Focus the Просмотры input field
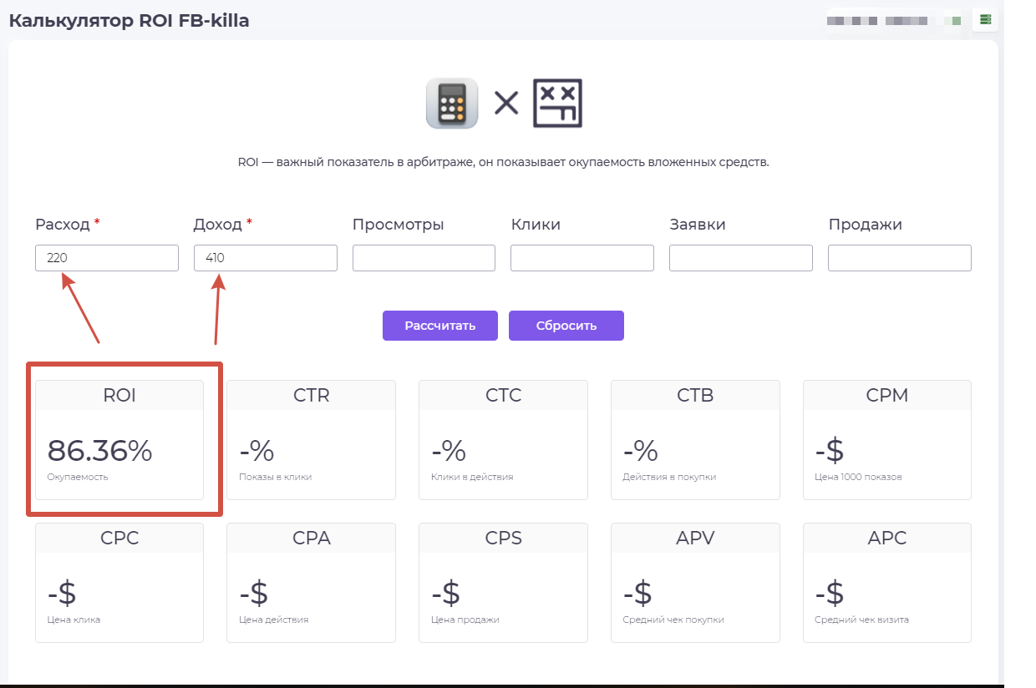 pyautogui.click(x=424, y=258)
